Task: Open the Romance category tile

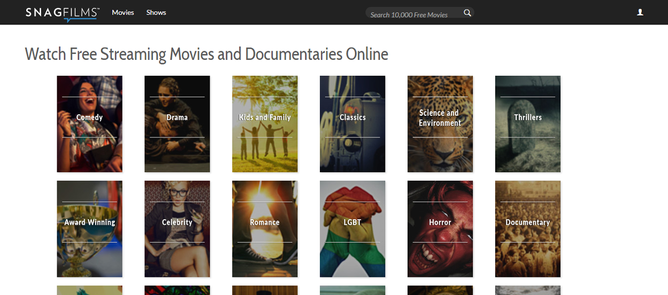Action: (x=265, y=229)
